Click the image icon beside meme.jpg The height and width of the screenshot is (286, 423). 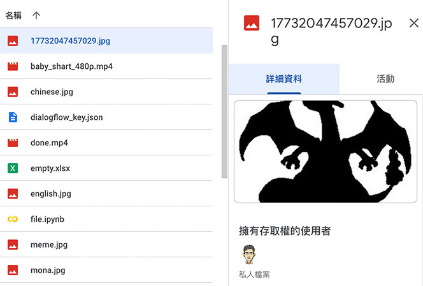coord(13,245)
